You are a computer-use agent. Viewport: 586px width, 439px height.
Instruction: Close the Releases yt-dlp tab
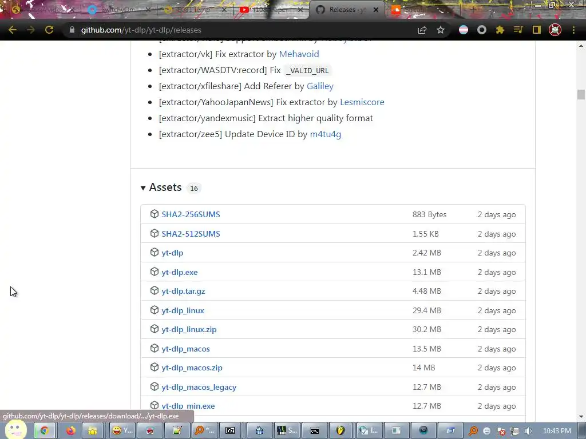click(376, 10)
